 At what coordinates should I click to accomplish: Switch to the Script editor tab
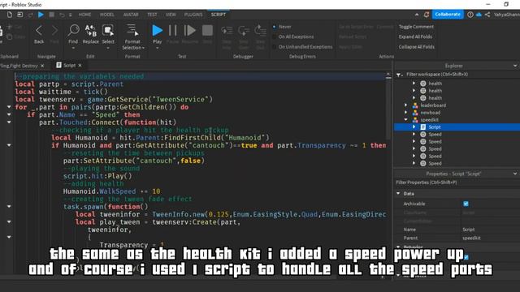point(69,66)
